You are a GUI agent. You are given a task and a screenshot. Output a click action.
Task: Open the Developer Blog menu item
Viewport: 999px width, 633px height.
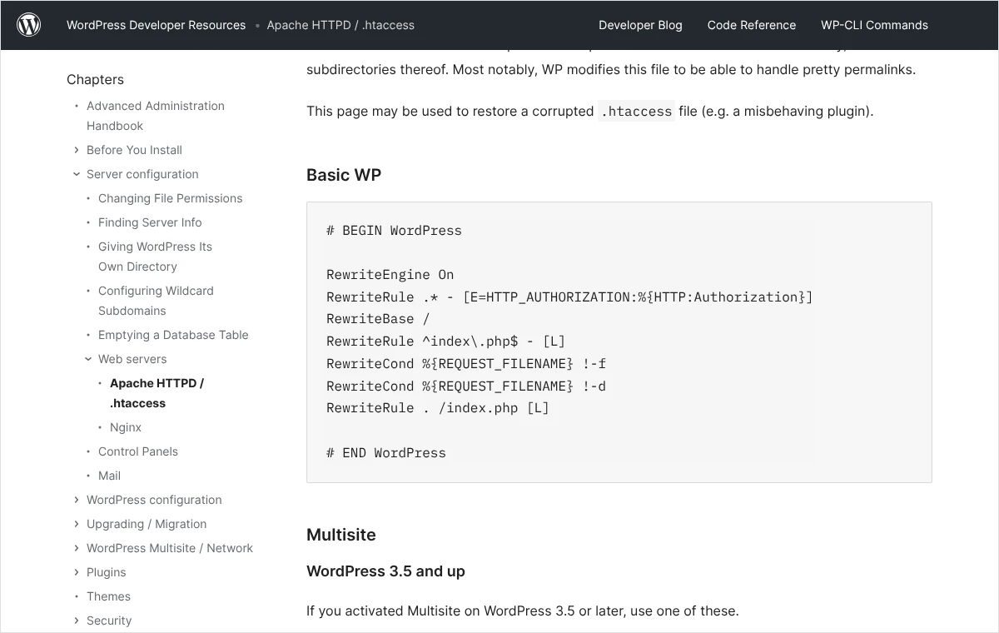click(640, 25)
